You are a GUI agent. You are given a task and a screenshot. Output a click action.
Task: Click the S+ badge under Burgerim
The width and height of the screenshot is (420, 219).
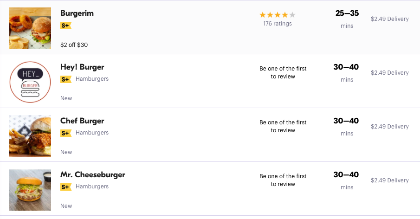[x=65, y=26]
